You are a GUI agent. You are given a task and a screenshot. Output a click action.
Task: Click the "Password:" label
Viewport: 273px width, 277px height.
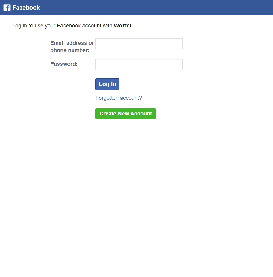tap(64, 64)
